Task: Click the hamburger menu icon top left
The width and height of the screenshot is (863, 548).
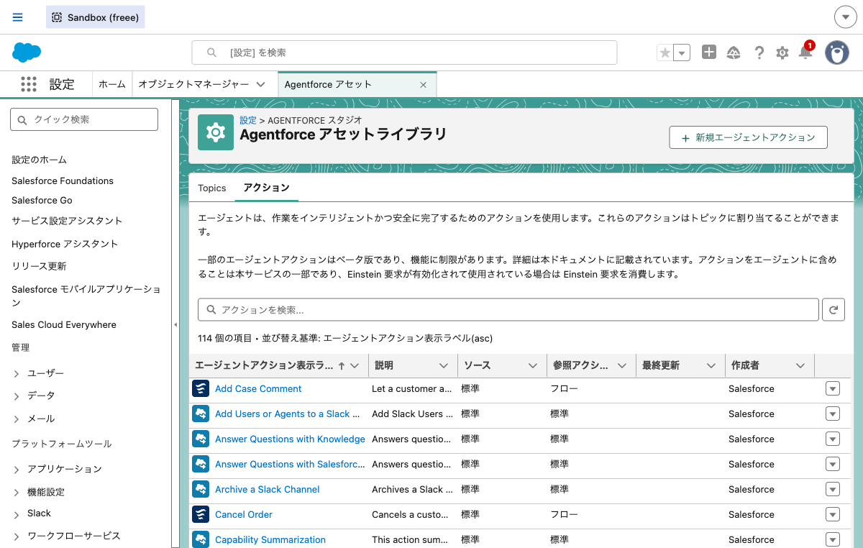Action: [x=17, y=17]
